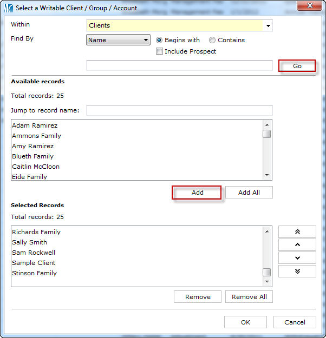326x338 pixels.
Task: Click the available records scrollbar down arrow
Action: click(266, 175)
